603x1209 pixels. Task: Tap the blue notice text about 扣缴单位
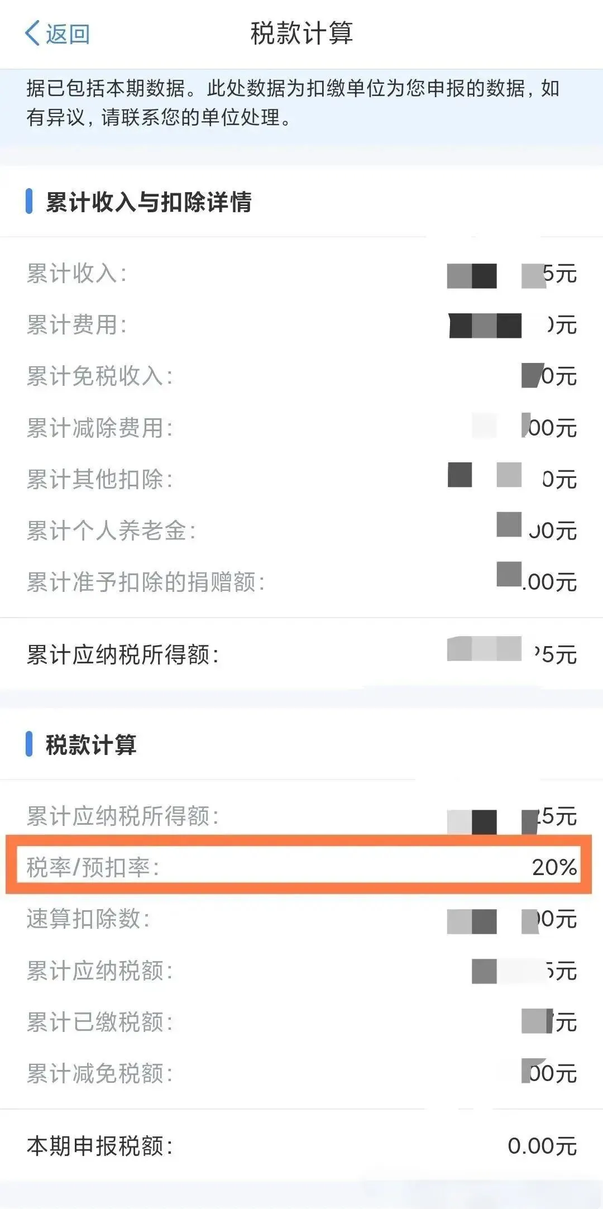[293, 103]
